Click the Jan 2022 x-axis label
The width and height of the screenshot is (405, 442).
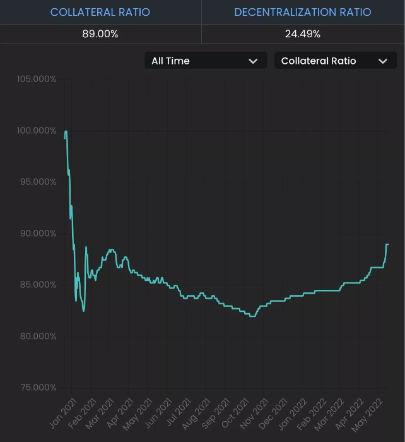click(x=293, y=414)
